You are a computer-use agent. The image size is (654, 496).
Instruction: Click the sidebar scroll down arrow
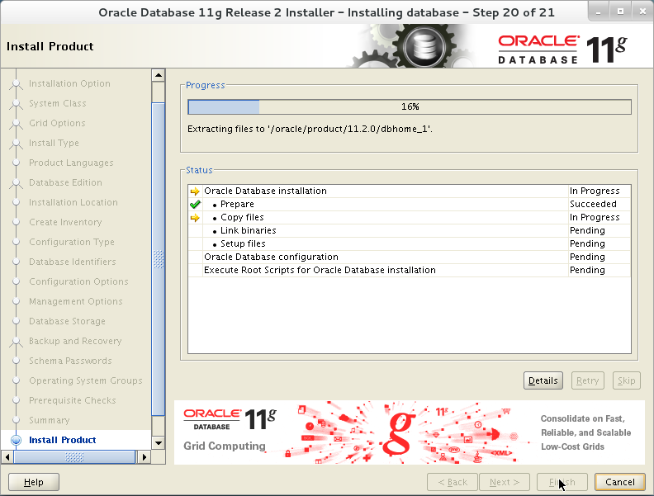pos(158,442)
